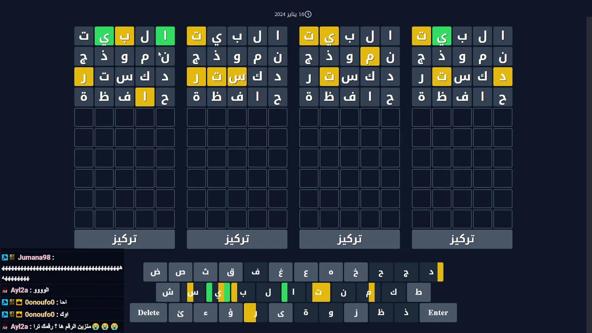Hit the Delete key on the keyboard
Image resolution: width=592 pixels, height=333 pixels.
pyautogui.click(x=148, y=313)
